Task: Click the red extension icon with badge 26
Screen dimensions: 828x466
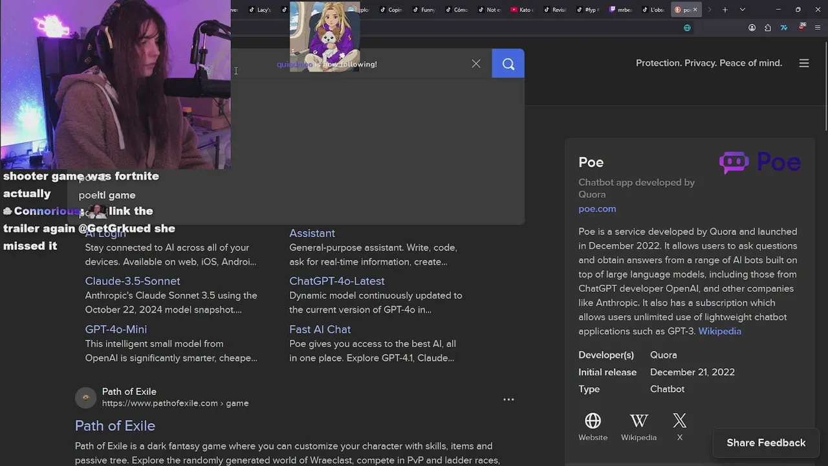Action: 802,27
